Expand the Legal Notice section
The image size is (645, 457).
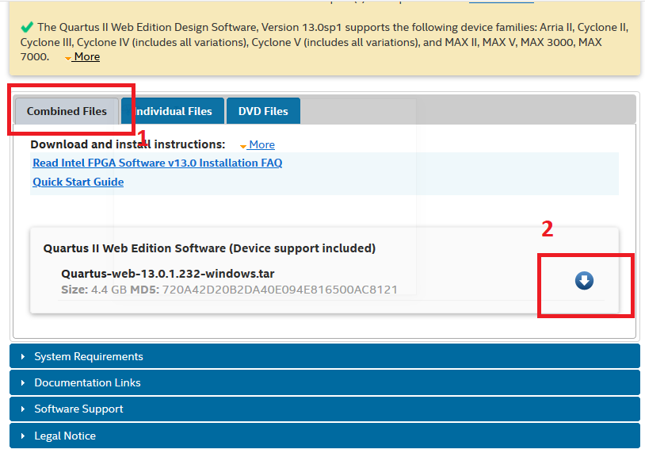click(325, 436)
